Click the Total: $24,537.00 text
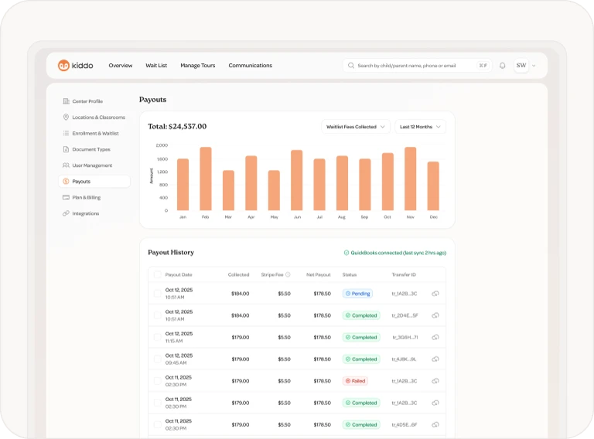Screen dimensions: 594x439 (177, 127)
